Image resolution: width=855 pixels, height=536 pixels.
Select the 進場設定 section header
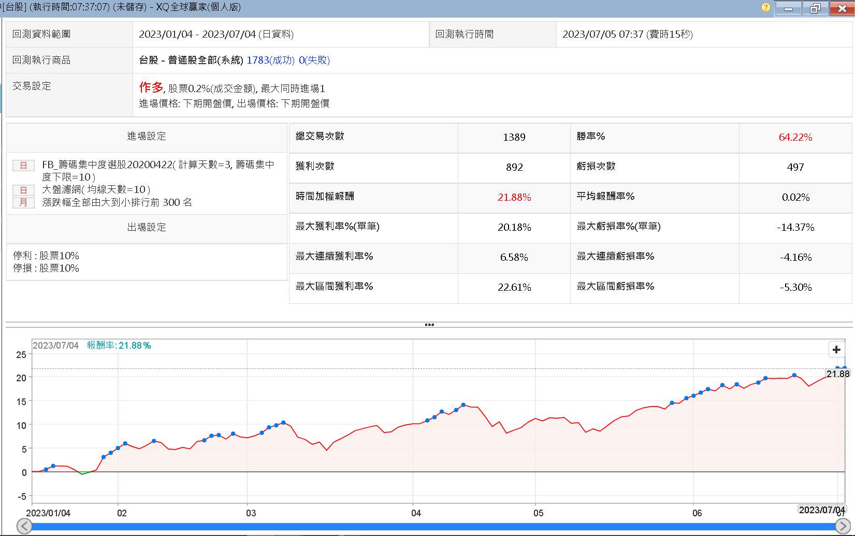point(147,137)
